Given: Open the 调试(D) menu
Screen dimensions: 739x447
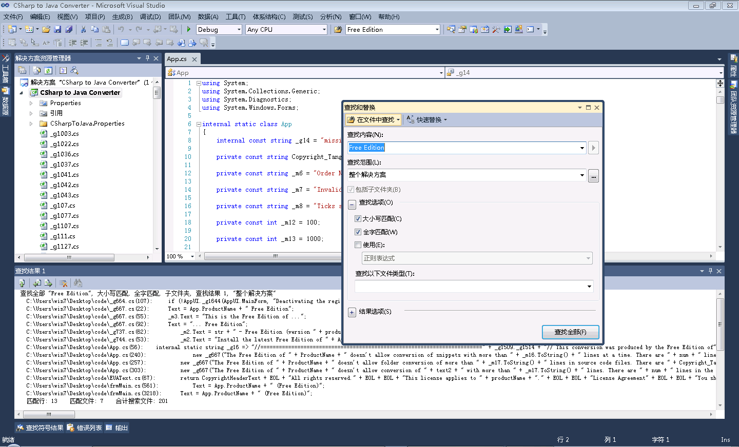Looking at the screenshot, I should 150,17.
